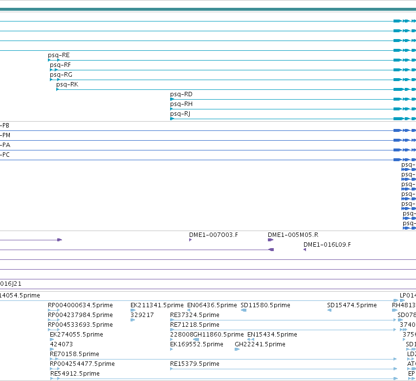Click the DME1-005M05.R purple block glyph
Screen dimensions: 416x381
[x=270, y=240]
